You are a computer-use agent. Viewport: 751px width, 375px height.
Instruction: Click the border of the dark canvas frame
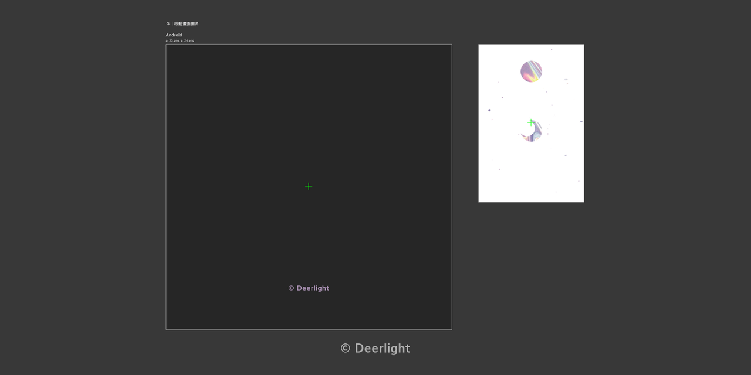[x=309, y=44]
